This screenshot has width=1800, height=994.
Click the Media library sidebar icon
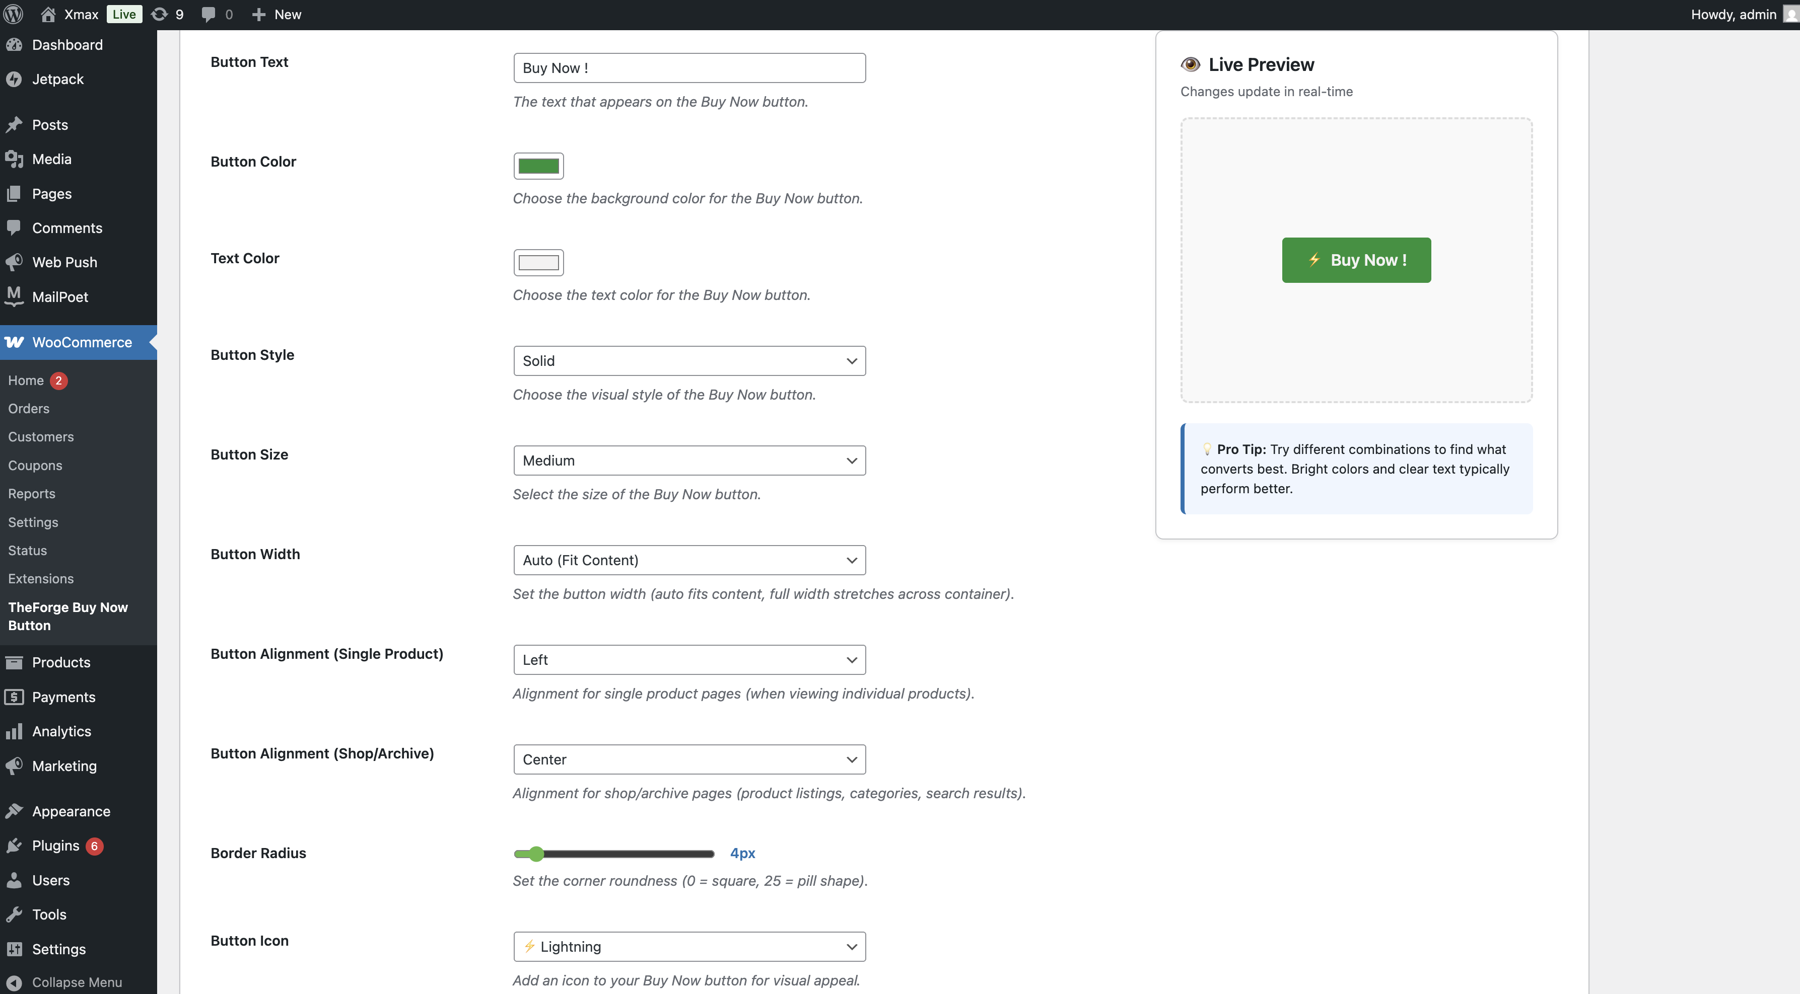[14, 159]
